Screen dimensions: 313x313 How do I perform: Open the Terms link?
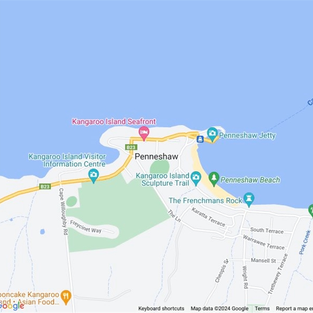[262, 309]
